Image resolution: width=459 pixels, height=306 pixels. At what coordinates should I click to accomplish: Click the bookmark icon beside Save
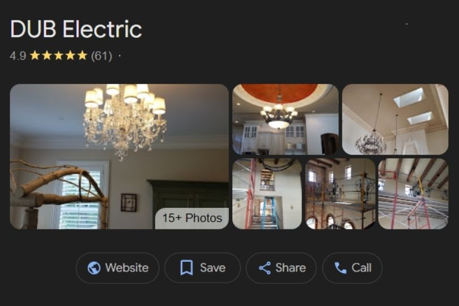coord(186,267)
